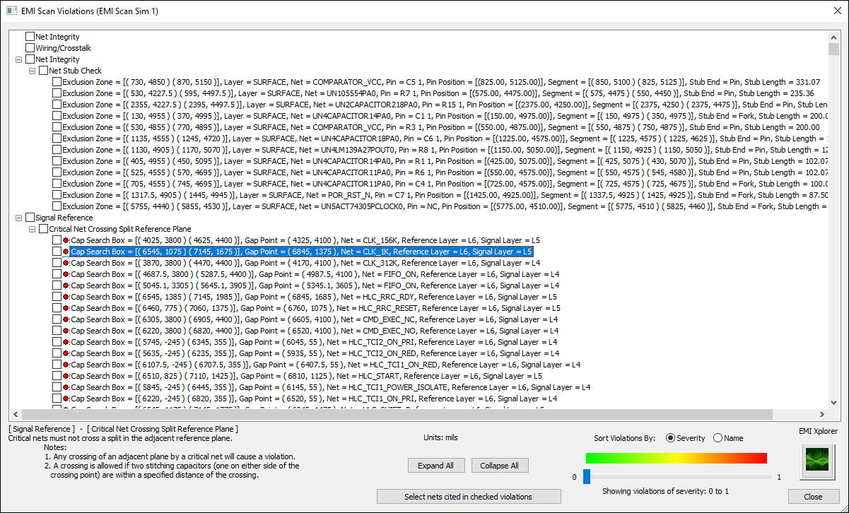Collapse the Net Stub Check section

(x=32, y=70)
